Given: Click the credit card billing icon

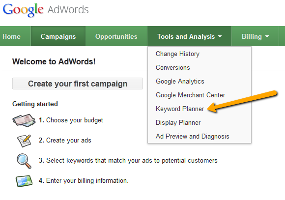Looking at the screenshot, I should [24, 181].
